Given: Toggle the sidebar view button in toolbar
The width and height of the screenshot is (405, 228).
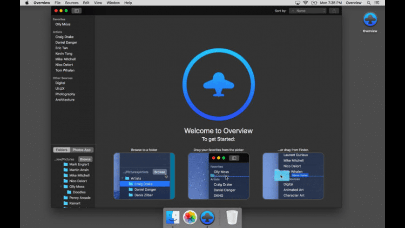Looking at the screenshot, I should pyautogui.click(x=76, y=11).
